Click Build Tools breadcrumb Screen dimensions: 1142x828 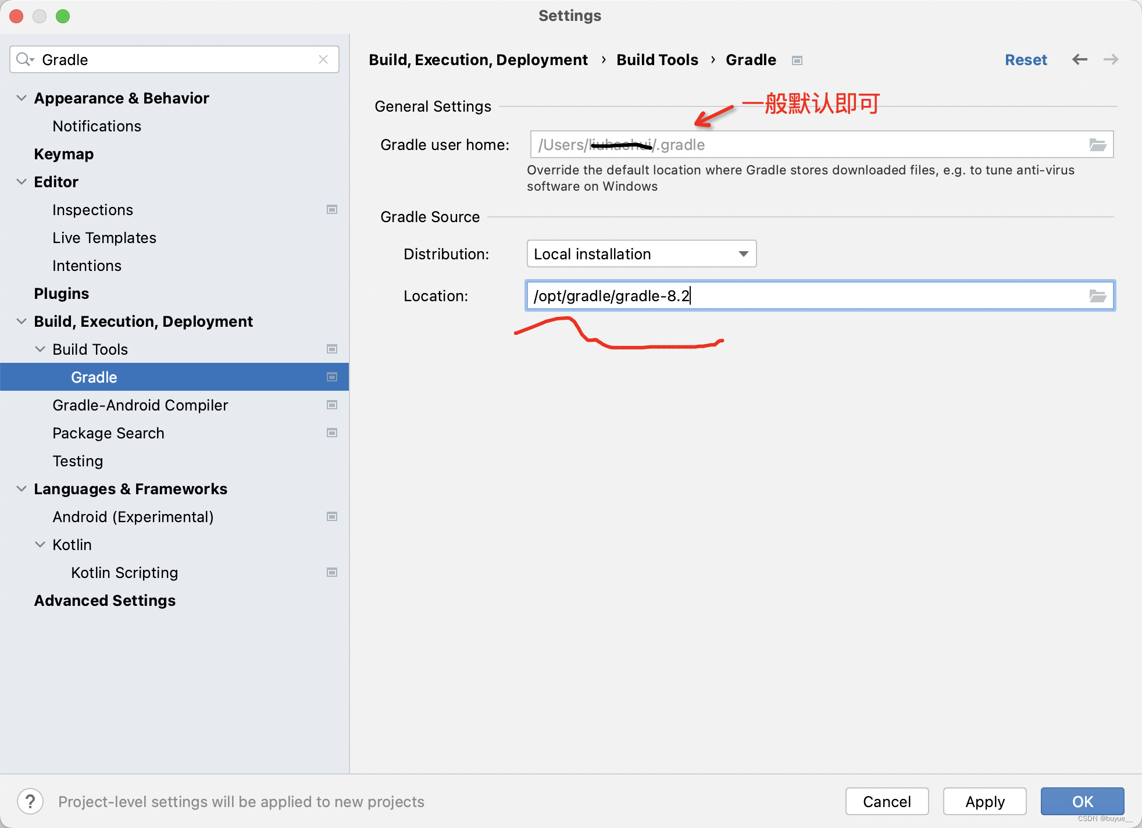tap(657, 60)
